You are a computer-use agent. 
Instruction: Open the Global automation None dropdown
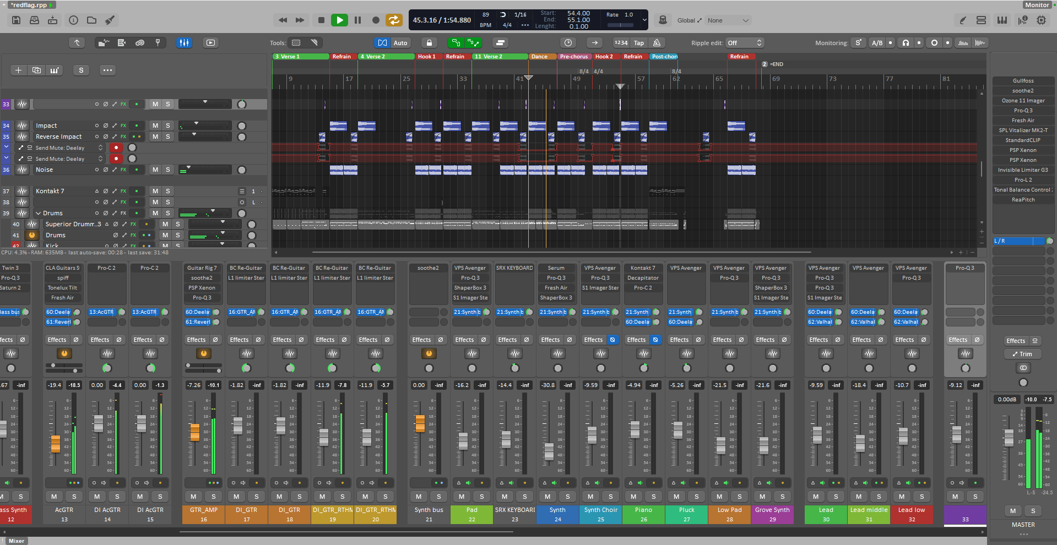click(x=728, y=20)
